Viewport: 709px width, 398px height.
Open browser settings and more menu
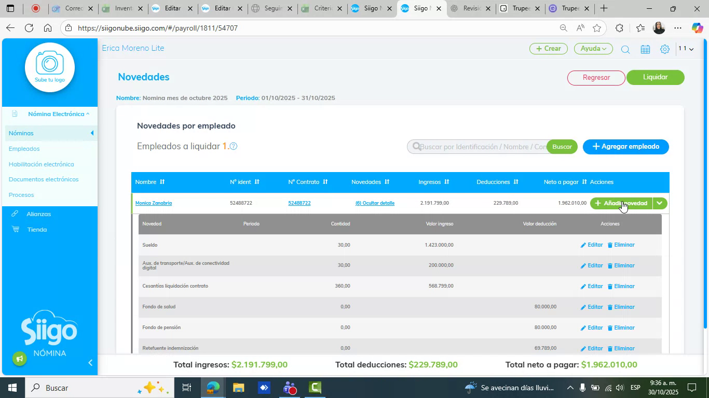[x=678, y=28]
